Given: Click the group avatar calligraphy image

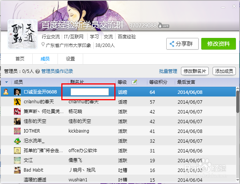Looking at the screenshot, I should [x=23, y=34].
